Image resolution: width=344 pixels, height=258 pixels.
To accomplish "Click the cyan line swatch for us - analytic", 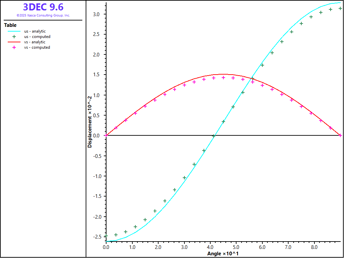I will (x=14, y=31).
